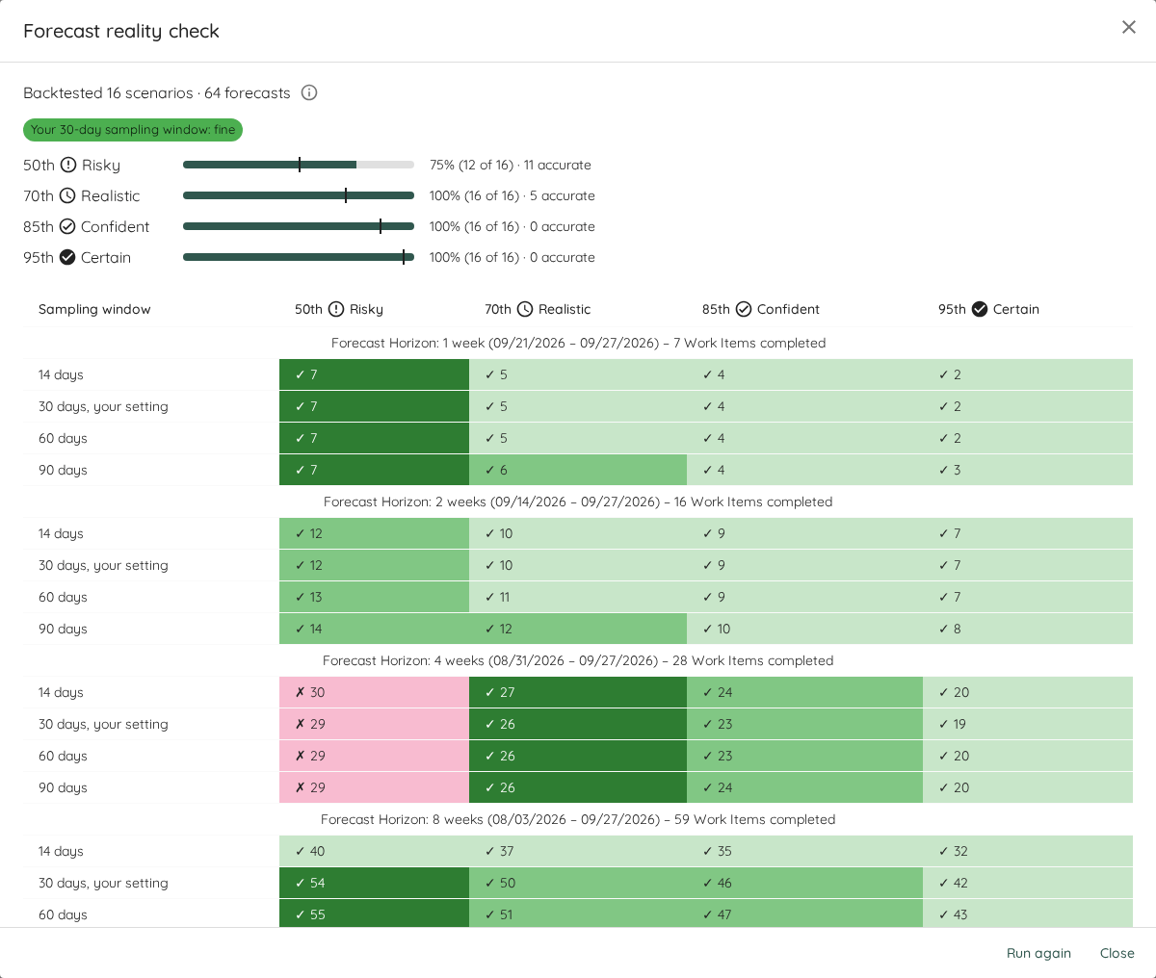Viewport: 1156px width, 978px height.
Task: Click the Risky alert icon in summary
Action: coord(68,165)
